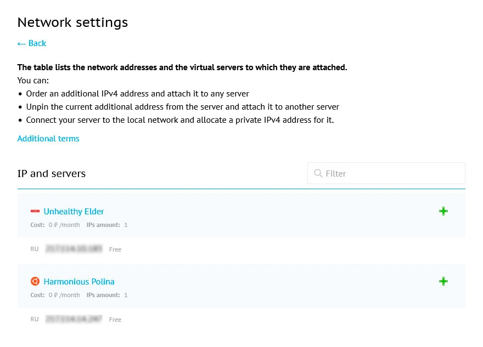Select the blurred IP address of Harmonious Polina
Viewport: 483px width, 347px height.
pos(74,319)
